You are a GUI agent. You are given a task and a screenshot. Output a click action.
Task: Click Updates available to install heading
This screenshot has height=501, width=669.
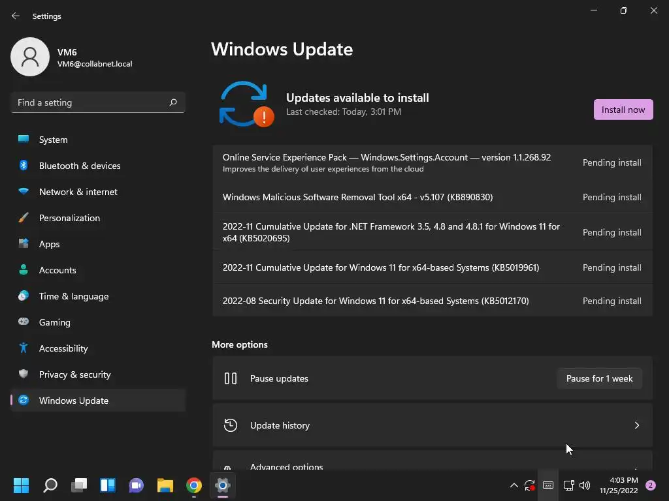(357, 98)
